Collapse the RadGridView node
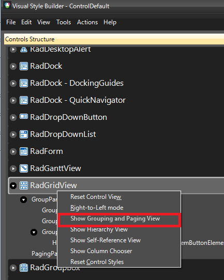This screenshot has height=280, width=224. coord(13,185)
